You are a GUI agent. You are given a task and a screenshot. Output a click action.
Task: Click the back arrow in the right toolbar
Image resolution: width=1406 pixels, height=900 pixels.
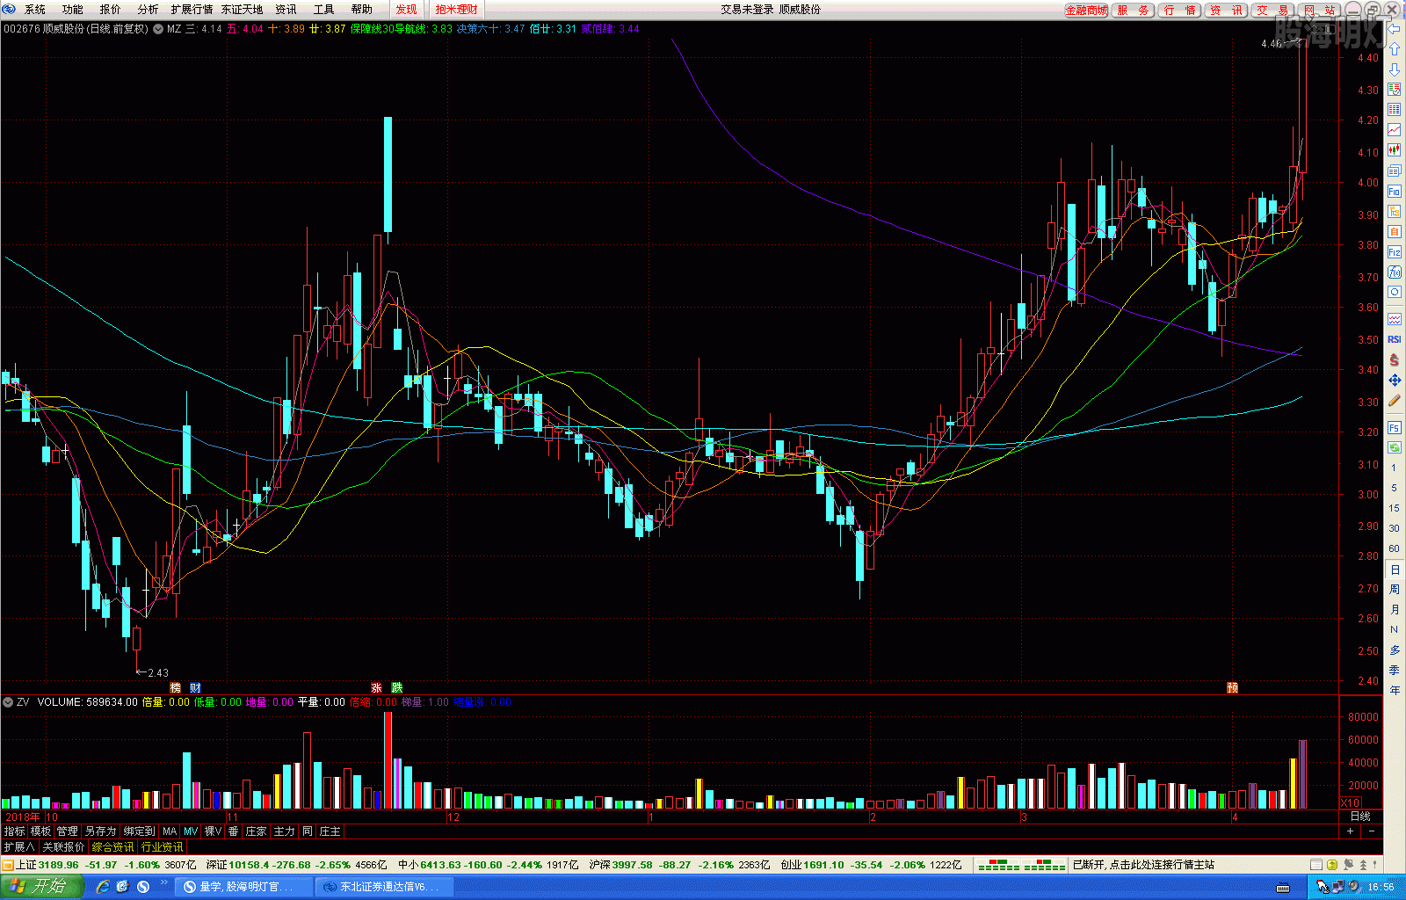click(1395, 28)
